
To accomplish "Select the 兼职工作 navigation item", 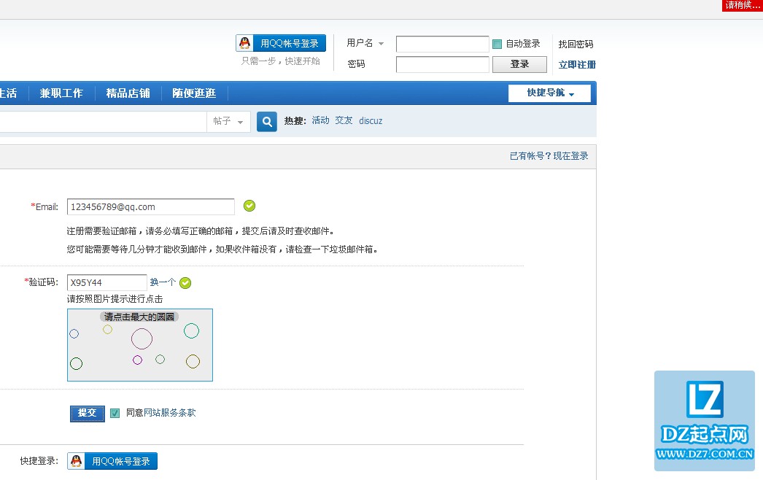I will point(61,93).
